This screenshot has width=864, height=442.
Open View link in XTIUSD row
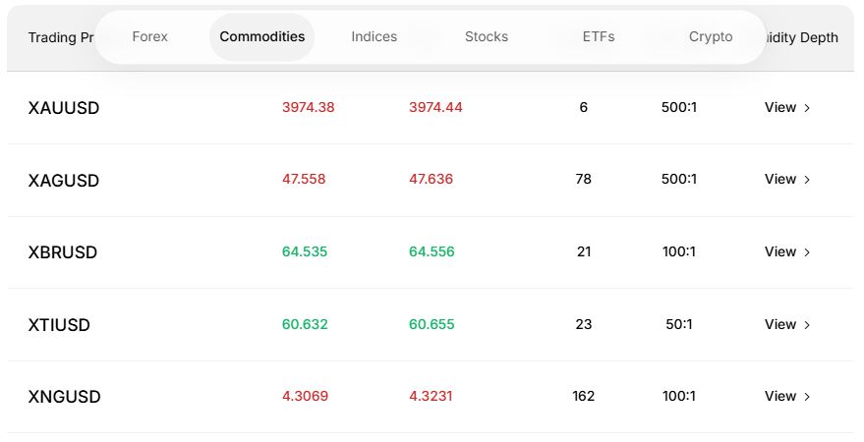[x=787, y=325]
